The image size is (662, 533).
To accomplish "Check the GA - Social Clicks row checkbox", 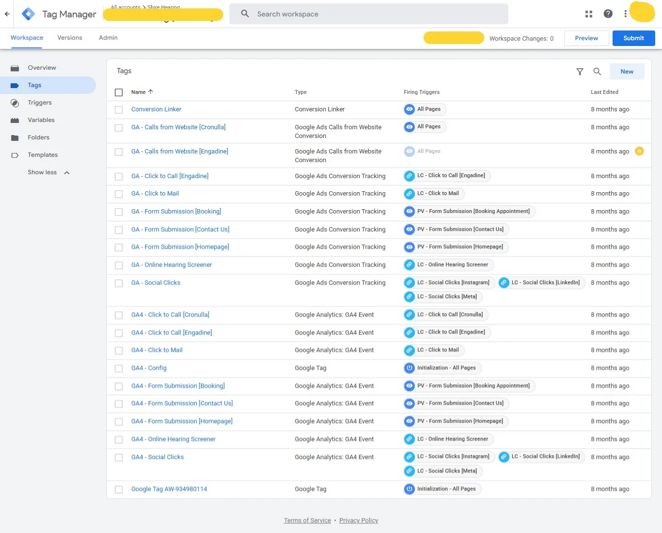I will 119,283.
